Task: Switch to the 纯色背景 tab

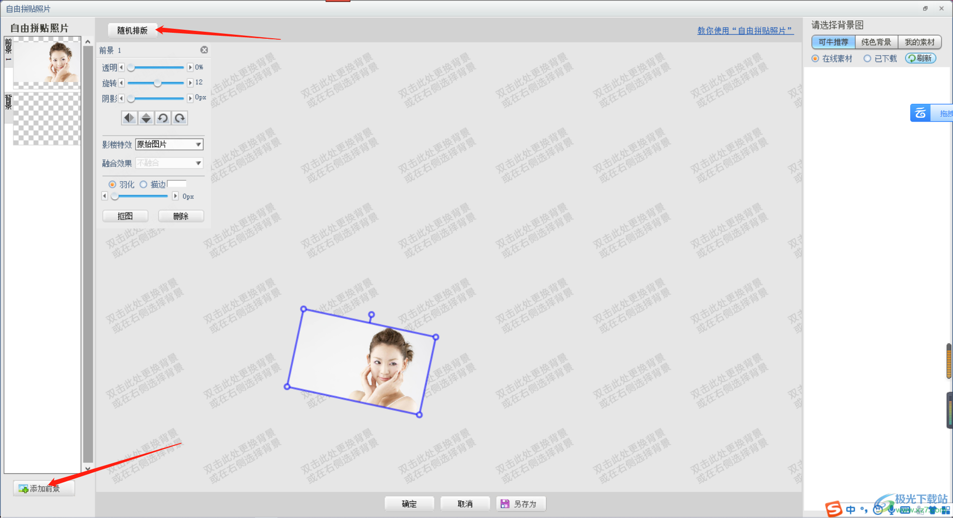Action: (876, 42)
